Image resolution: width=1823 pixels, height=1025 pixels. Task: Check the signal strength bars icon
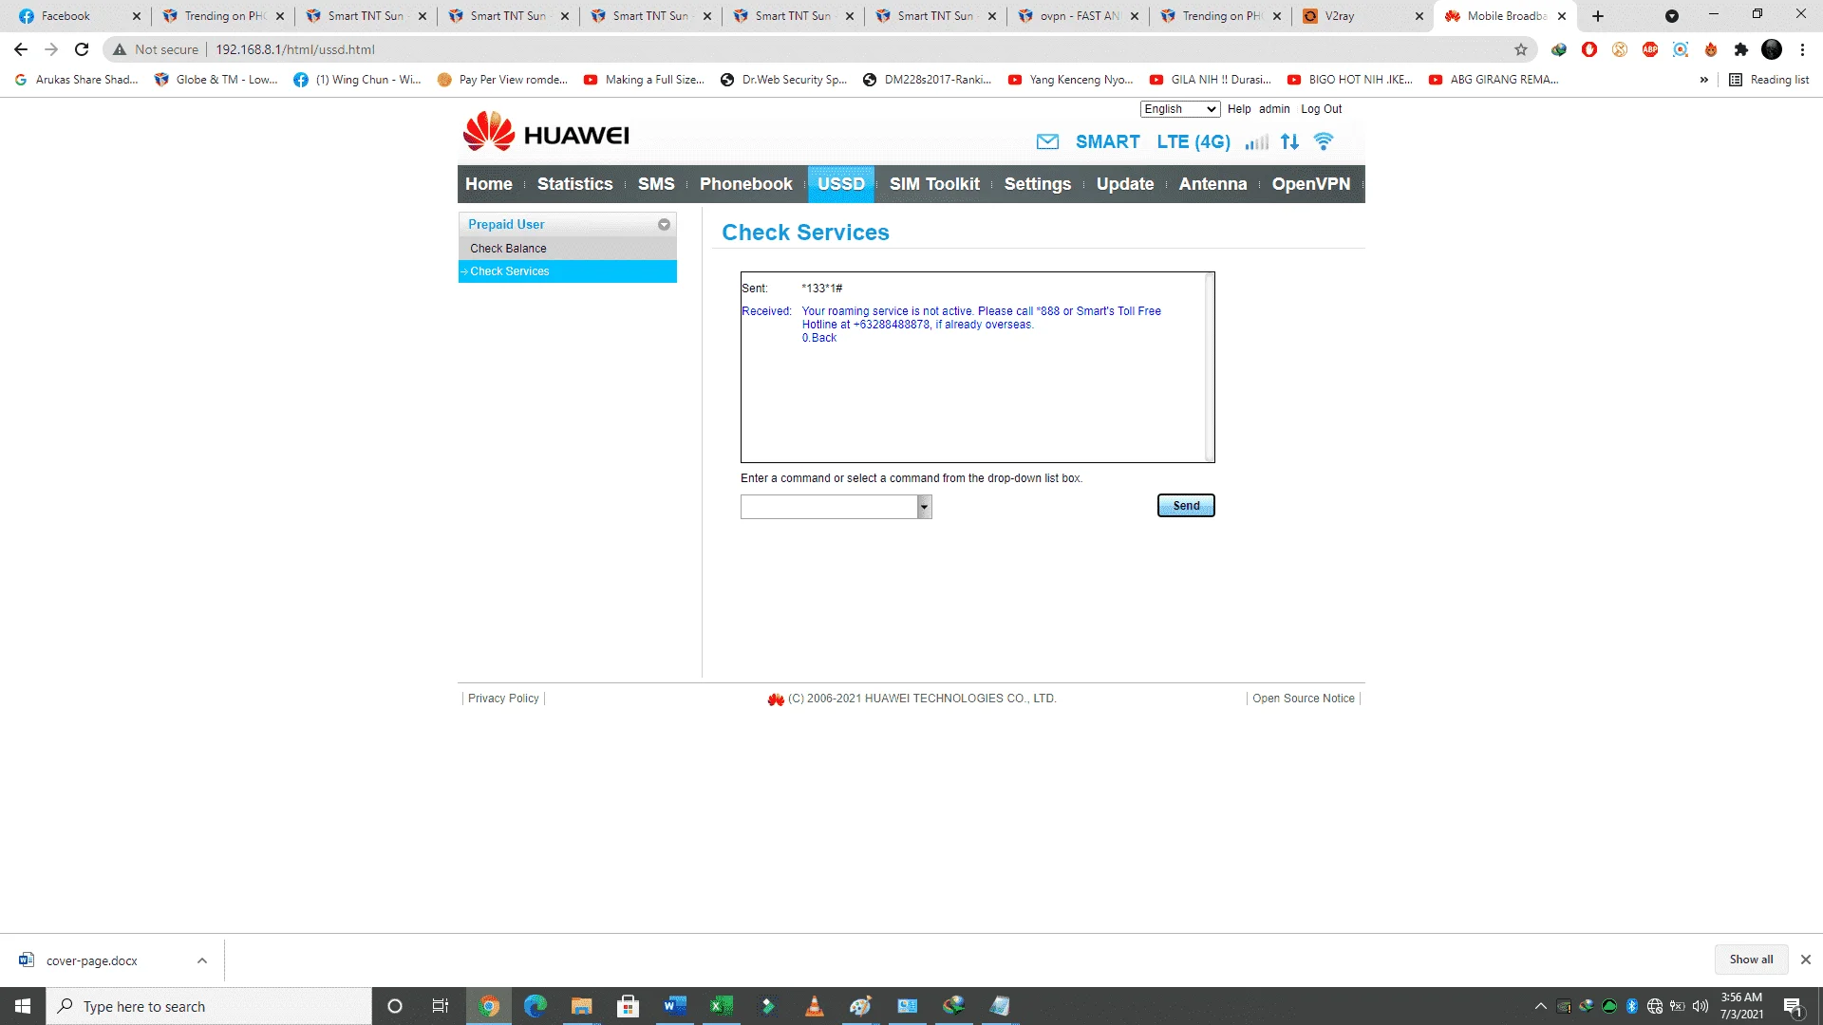coord(1256,142)
